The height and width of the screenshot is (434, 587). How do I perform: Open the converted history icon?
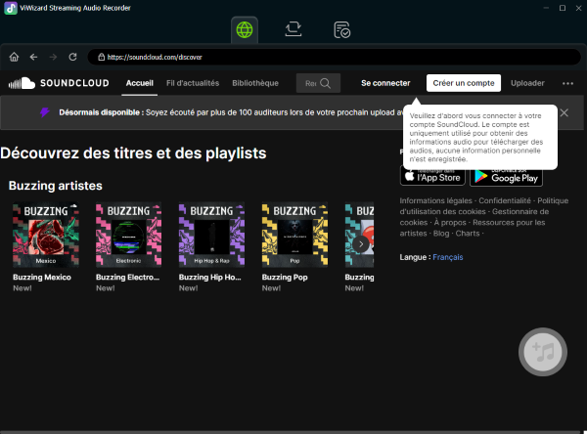click(x=341, y=30)
